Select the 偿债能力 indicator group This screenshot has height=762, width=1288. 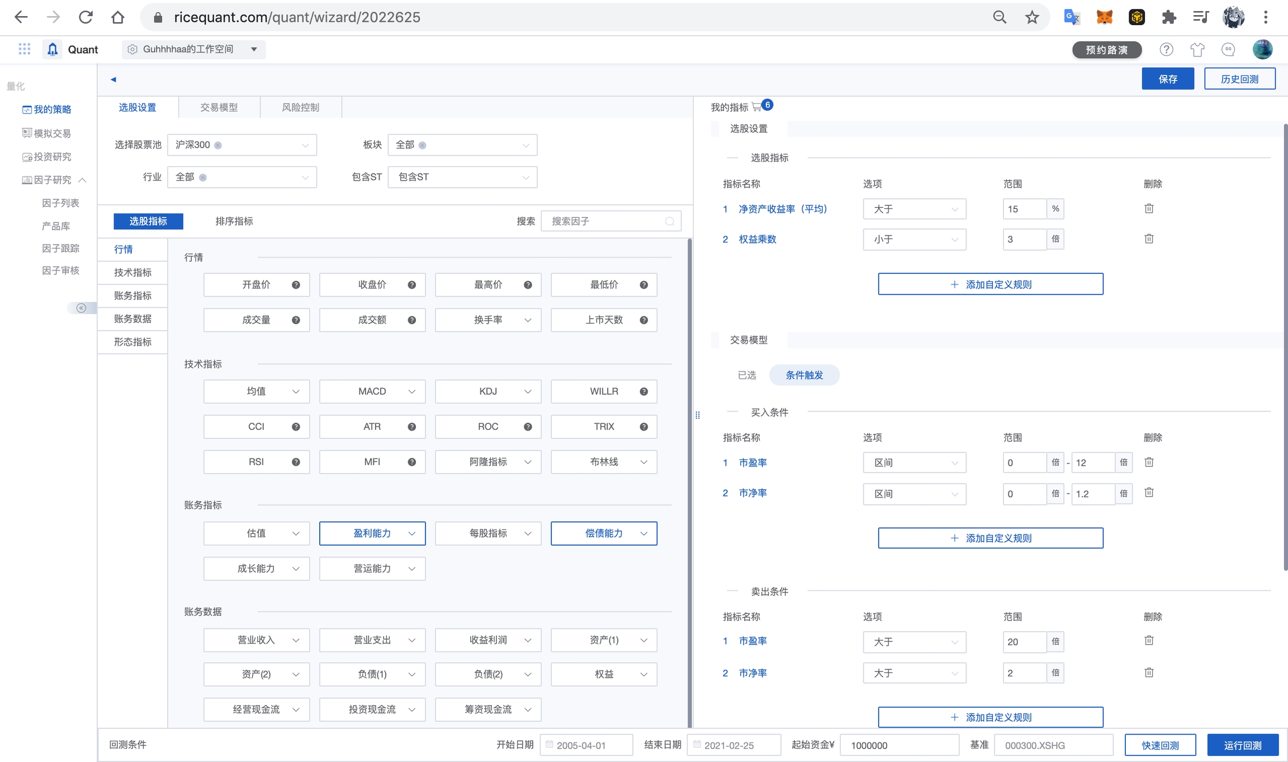click(604, 533)
